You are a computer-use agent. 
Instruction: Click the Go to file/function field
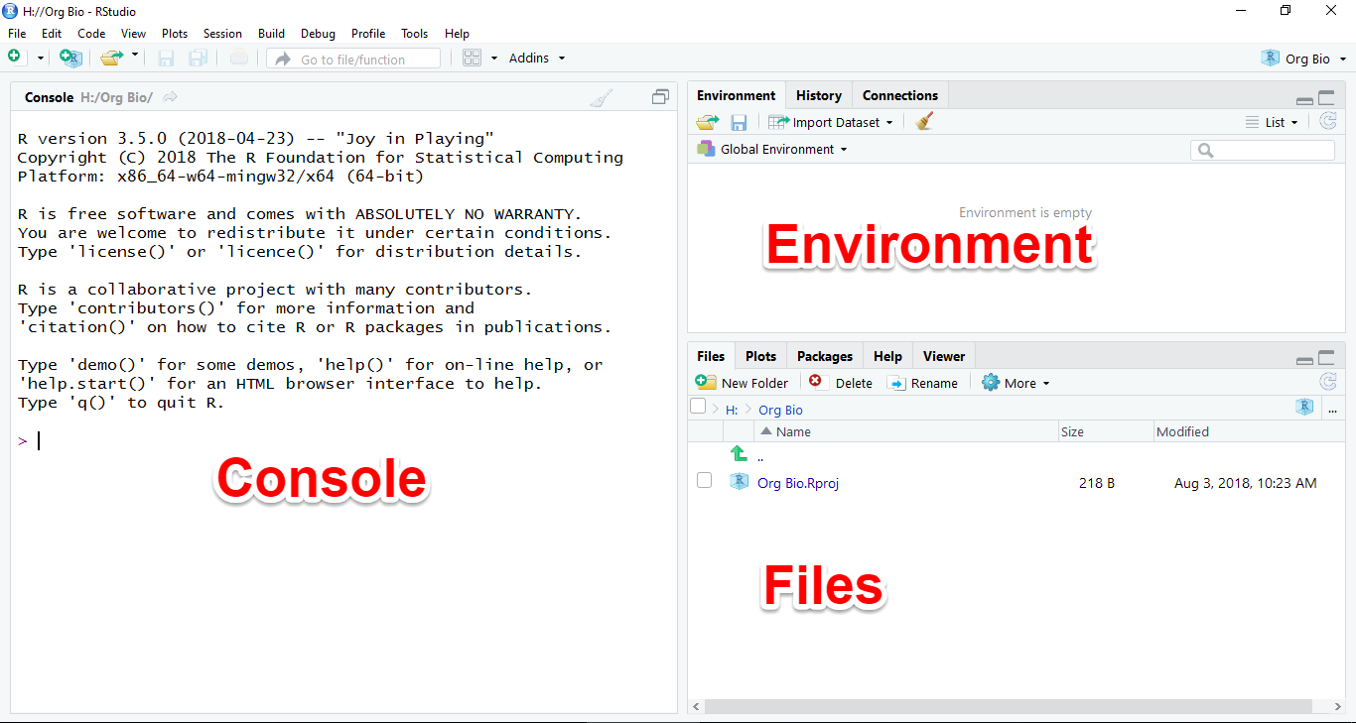[353, 60]
